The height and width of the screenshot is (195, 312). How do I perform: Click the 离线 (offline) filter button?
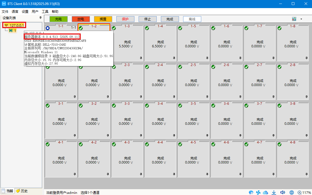(x=192, y=19)
